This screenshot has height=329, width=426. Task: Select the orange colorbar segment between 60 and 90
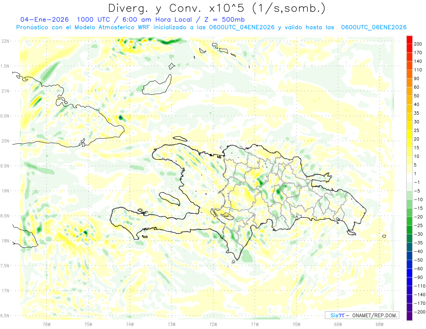tap(410, 83)
